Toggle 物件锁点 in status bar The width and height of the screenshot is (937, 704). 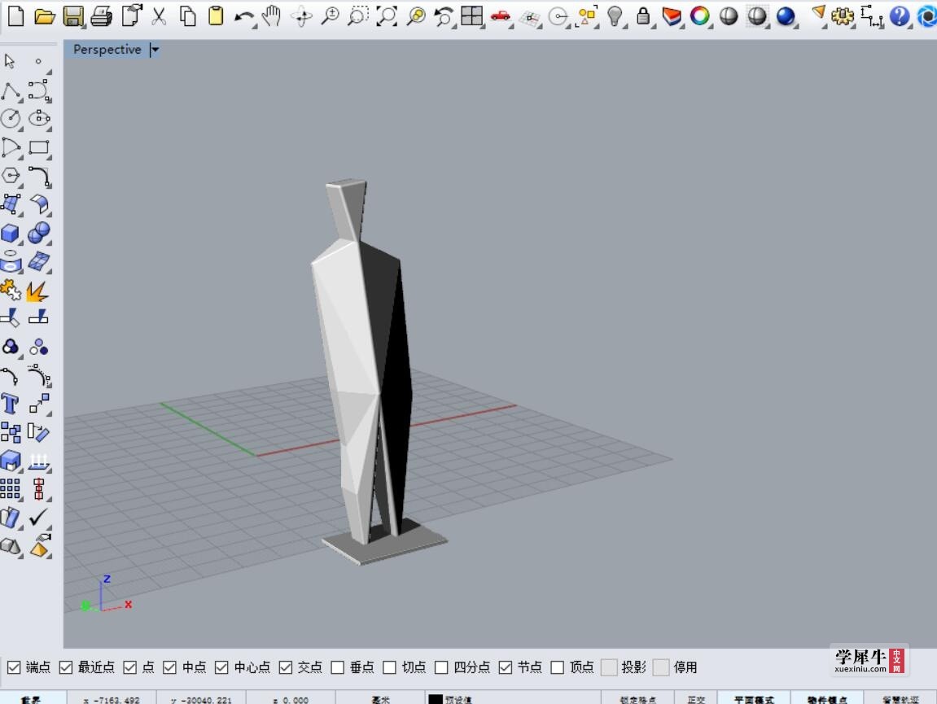point(826,699)
